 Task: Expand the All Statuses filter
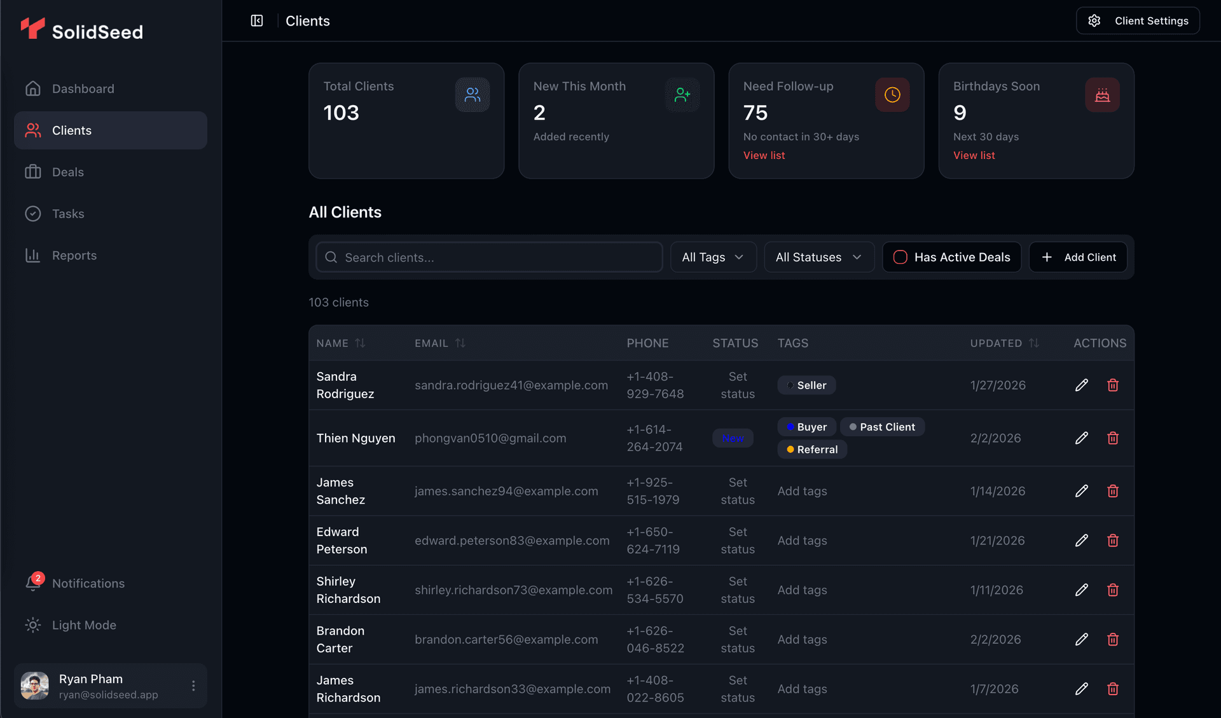click(x=818, y=257)
